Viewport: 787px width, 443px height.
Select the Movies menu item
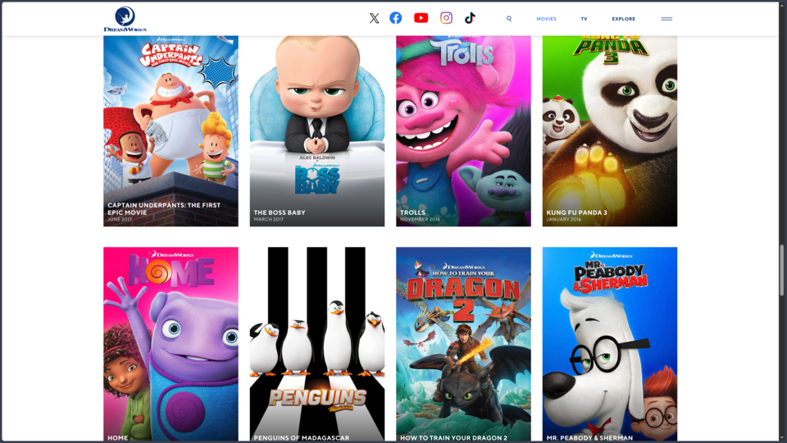[546, 19]
